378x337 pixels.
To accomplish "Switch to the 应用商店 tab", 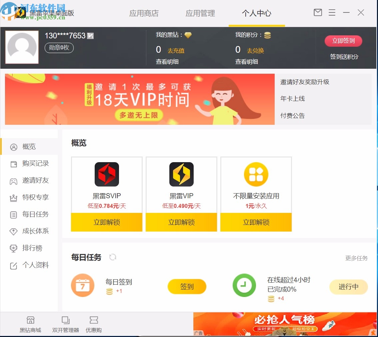I will 144,14.
